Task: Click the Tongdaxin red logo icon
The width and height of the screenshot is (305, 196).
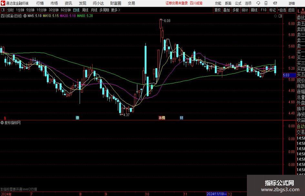Action: [3, 3]
